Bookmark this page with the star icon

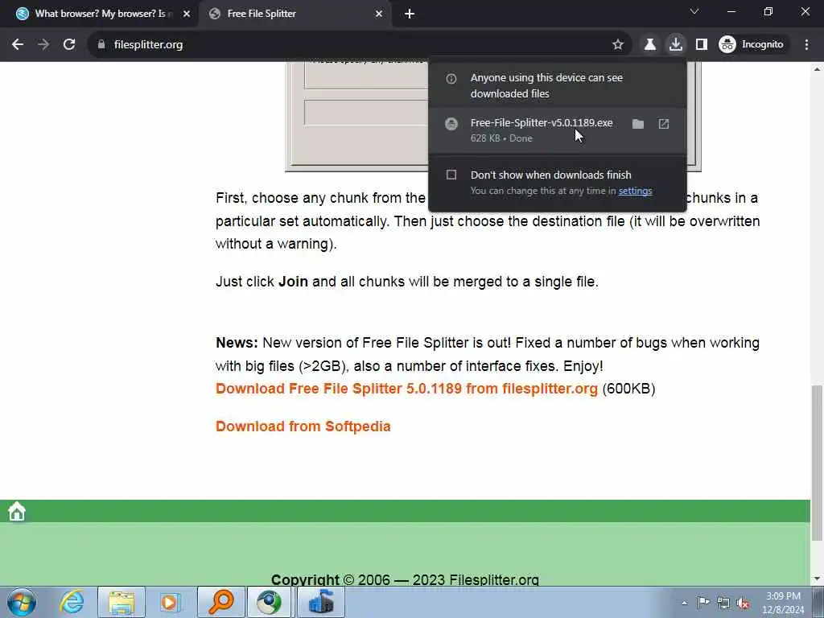(x=618, y=45)
